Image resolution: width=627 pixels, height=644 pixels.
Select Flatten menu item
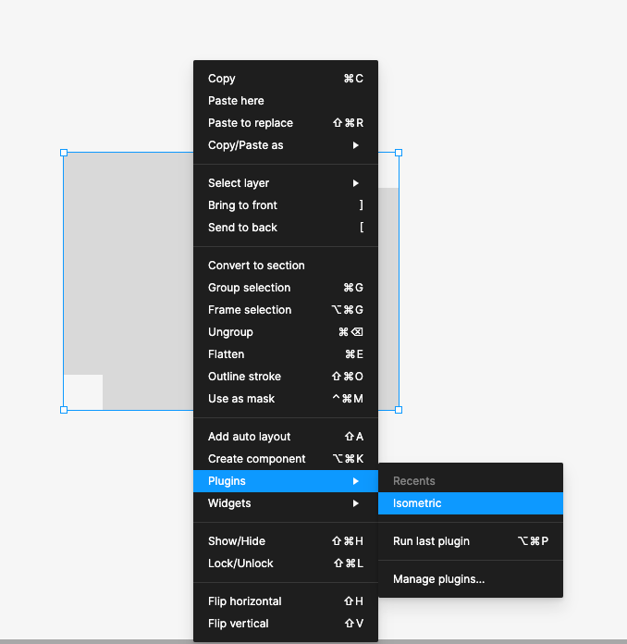tap(286, 354)
